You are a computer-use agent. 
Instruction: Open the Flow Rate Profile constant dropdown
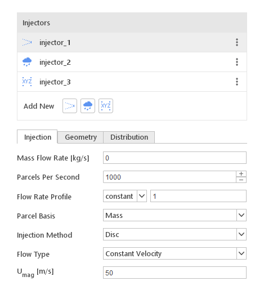[x=125, y=196]
